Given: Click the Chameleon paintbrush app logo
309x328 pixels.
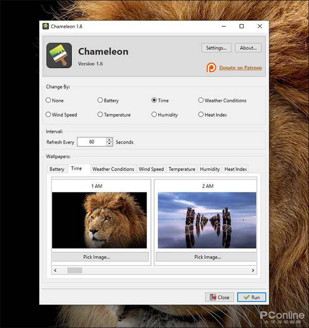Looking at the screenshot, I should [59, 56].
